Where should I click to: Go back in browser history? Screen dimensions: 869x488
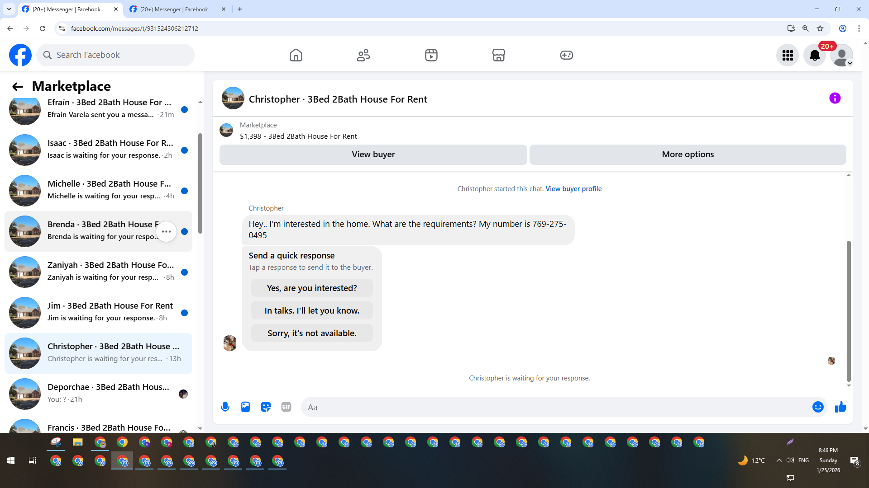[x=10, y=28]
